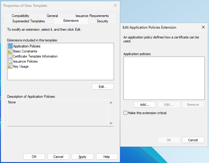
Task: Open the Security tab
Action: coord(103,21)
